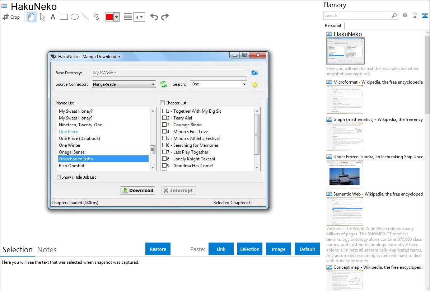Viewport: 430px width, 291px height.
Task: Enable Show / Hide Job List checkbox
Action: click(x=59, y=177)
